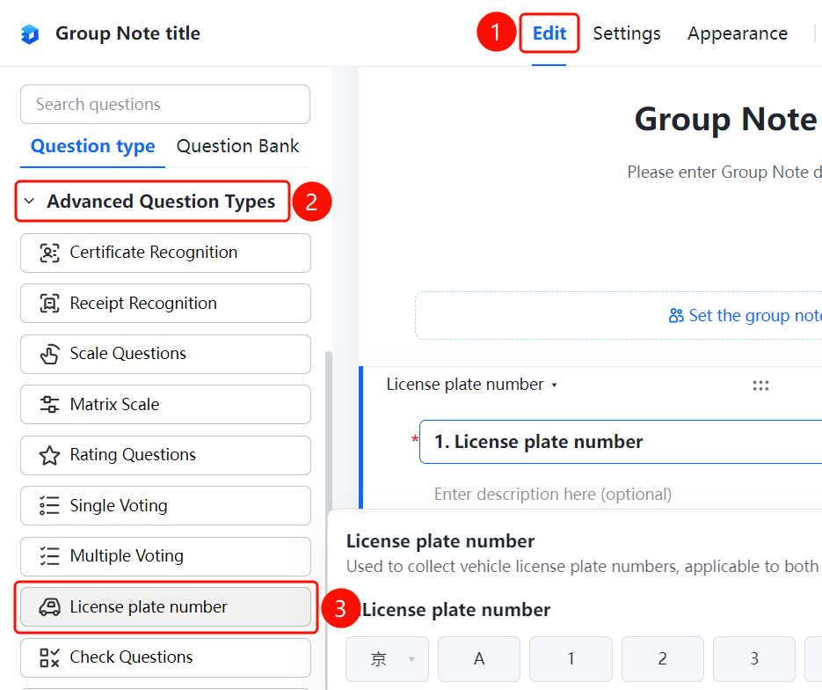Screen dimensions: 822x690
Task: Click the Matrix Scale sliders icon
Action: point(50,405)
